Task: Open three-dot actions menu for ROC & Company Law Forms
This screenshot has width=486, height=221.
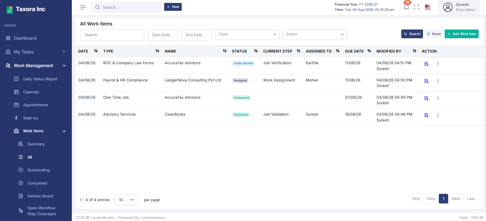Action: [x=438, y=64]
